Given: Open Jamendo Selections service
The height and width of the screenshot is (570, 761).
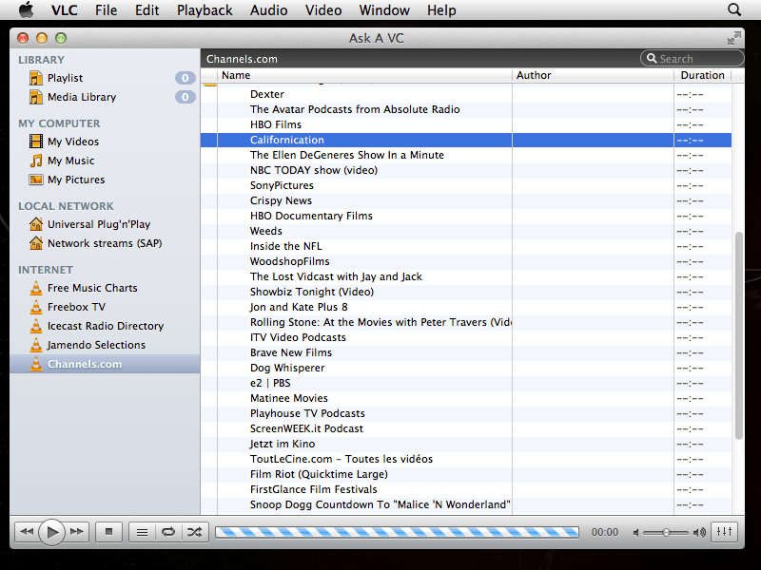Looking at the screenshot, I should point(105,345).
